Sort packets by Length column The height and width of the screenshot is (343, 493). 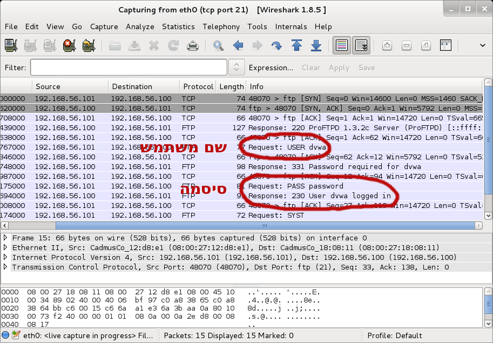[x=232, y=86]
